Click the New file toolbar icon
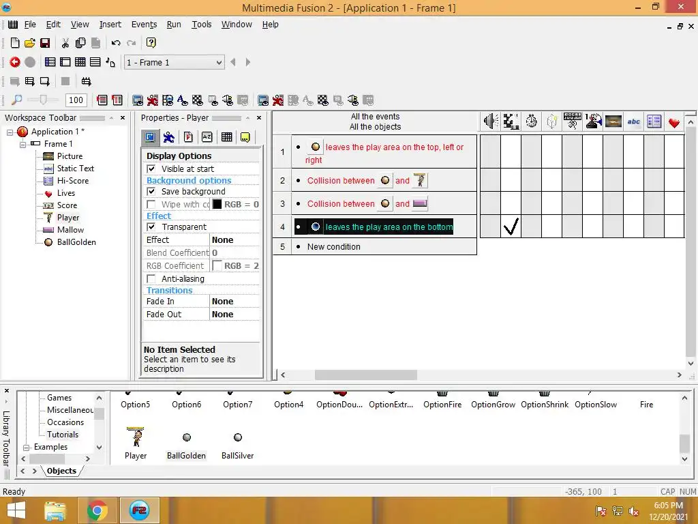The image size is (698, 524). pos(15,43)
